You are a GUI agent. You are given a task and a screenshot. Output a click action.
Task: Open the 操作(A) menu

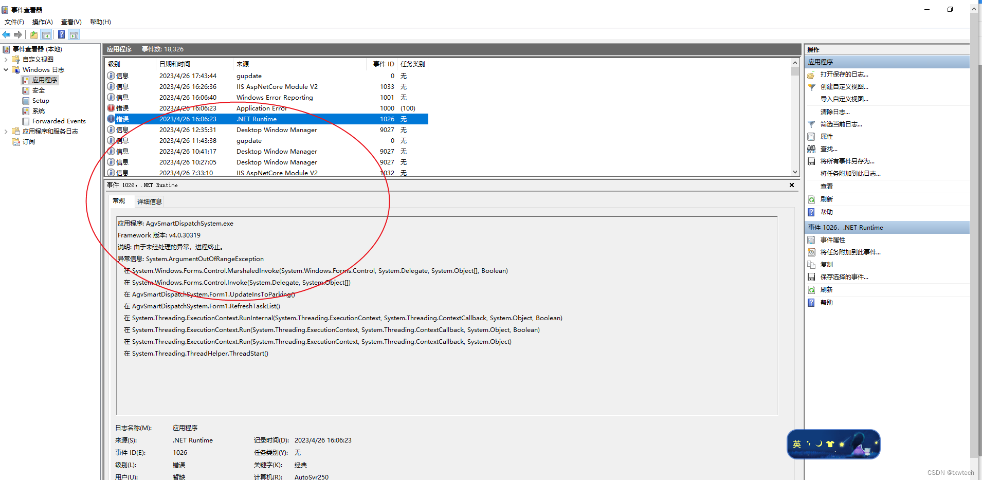click(43, 22)
